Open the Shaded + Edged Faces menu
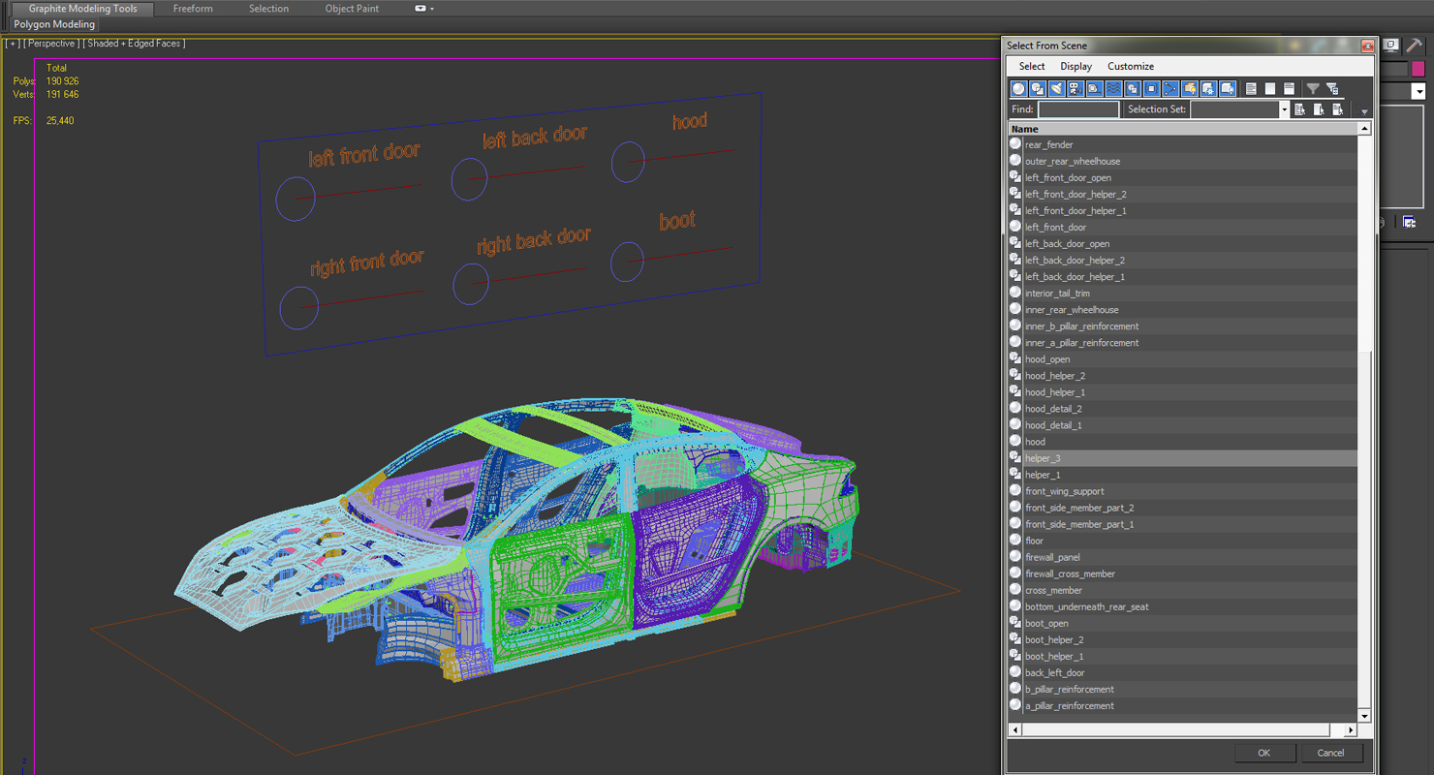Viewport: 1434px width, 775px height. point(135,44)
